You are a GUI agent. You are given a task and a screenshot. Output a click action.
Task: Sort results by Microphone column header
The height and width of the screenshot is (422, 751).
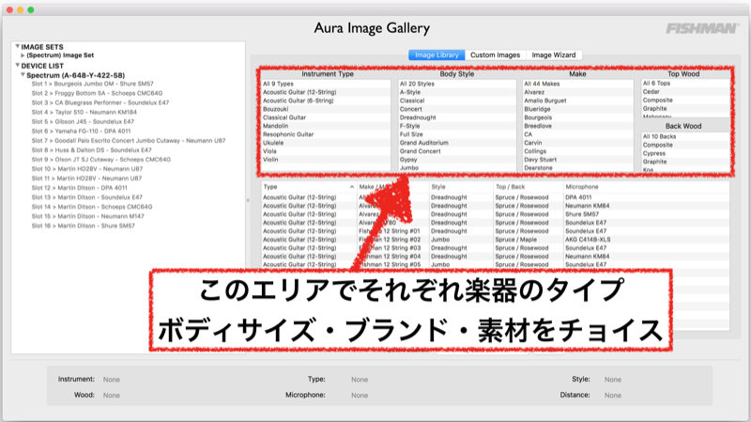(646, 187)
